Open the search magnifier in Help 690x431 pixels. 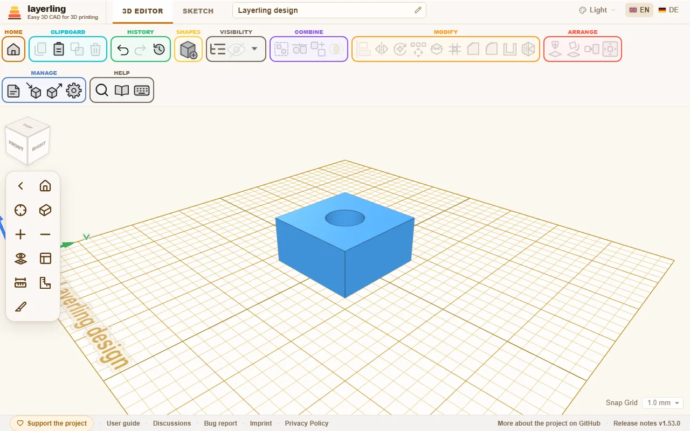(102, 91)
